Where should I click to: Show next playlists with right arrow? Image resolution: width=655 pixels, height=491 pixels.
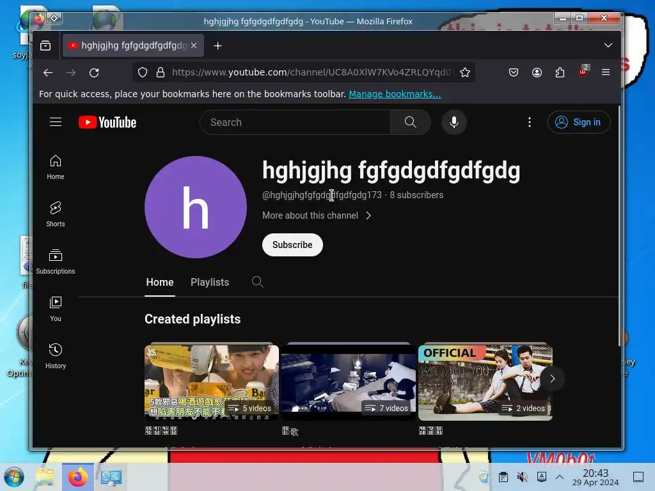(x=552, y=378)
